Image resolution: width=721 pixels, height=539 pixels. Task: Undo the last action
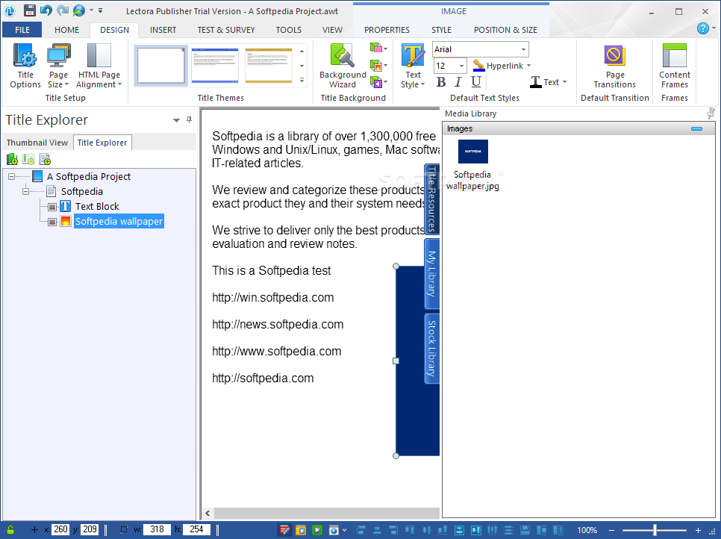46,10
